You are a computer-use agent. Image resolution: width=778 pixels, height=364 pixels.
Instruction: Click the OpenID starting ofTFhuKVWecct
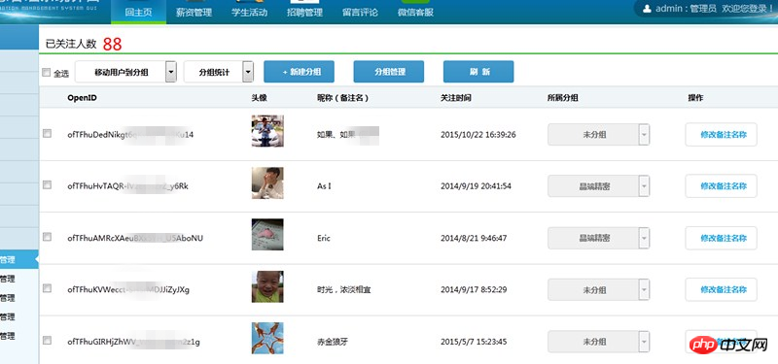pyautogui.click(x=128, y=289)
